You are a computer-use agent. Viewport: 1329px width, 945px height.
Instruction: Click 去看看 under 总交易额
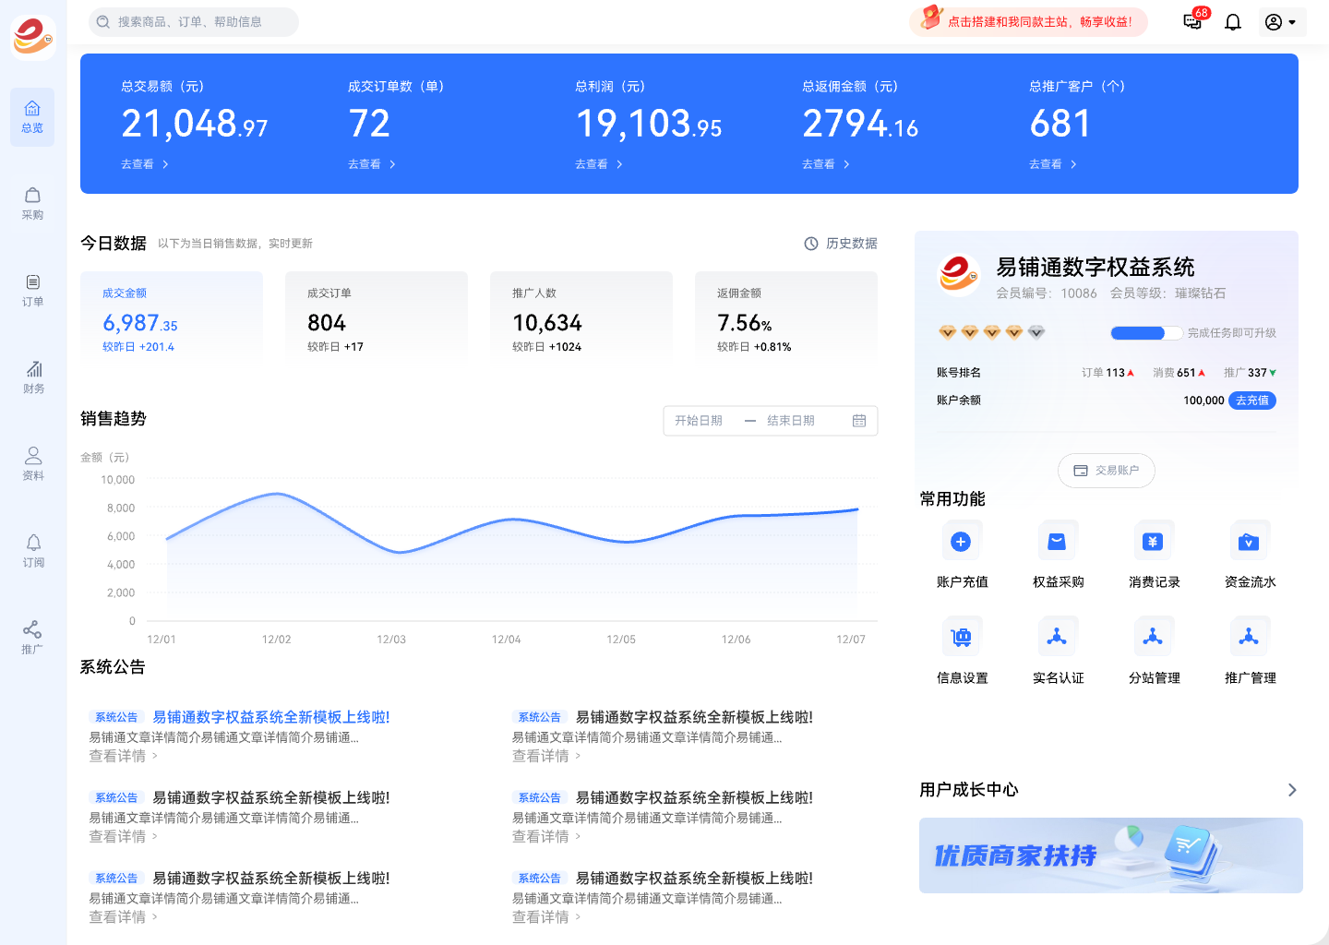click(x=145, y=164)
